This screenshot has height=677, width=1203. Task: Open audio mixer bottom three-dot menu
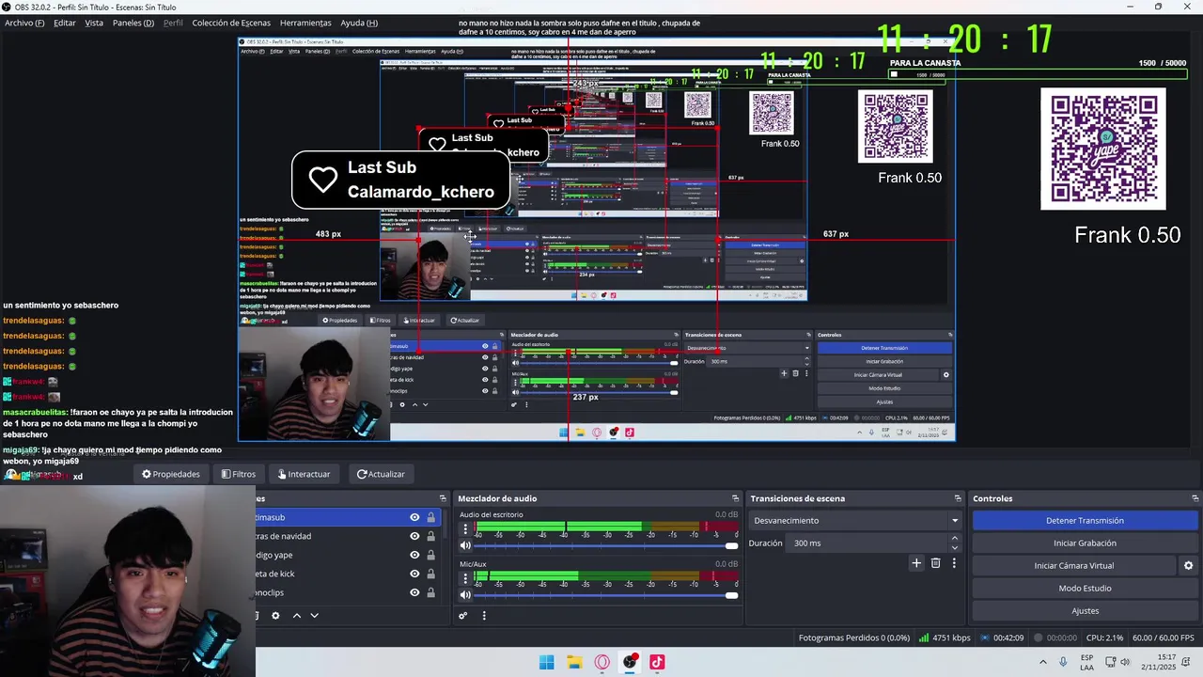[x=484, y=616]
